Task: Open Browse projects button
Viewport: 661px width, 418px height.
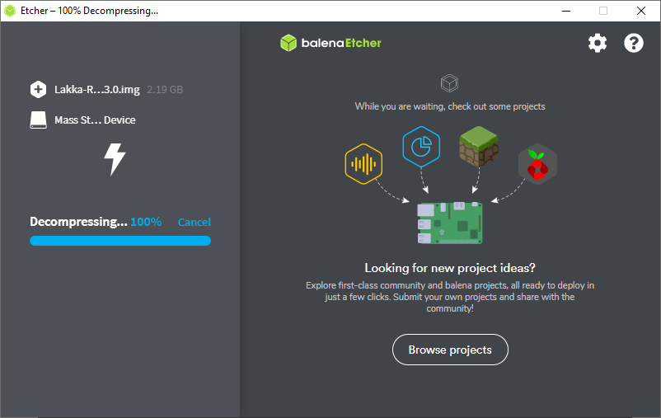Action: click(450, 350)
